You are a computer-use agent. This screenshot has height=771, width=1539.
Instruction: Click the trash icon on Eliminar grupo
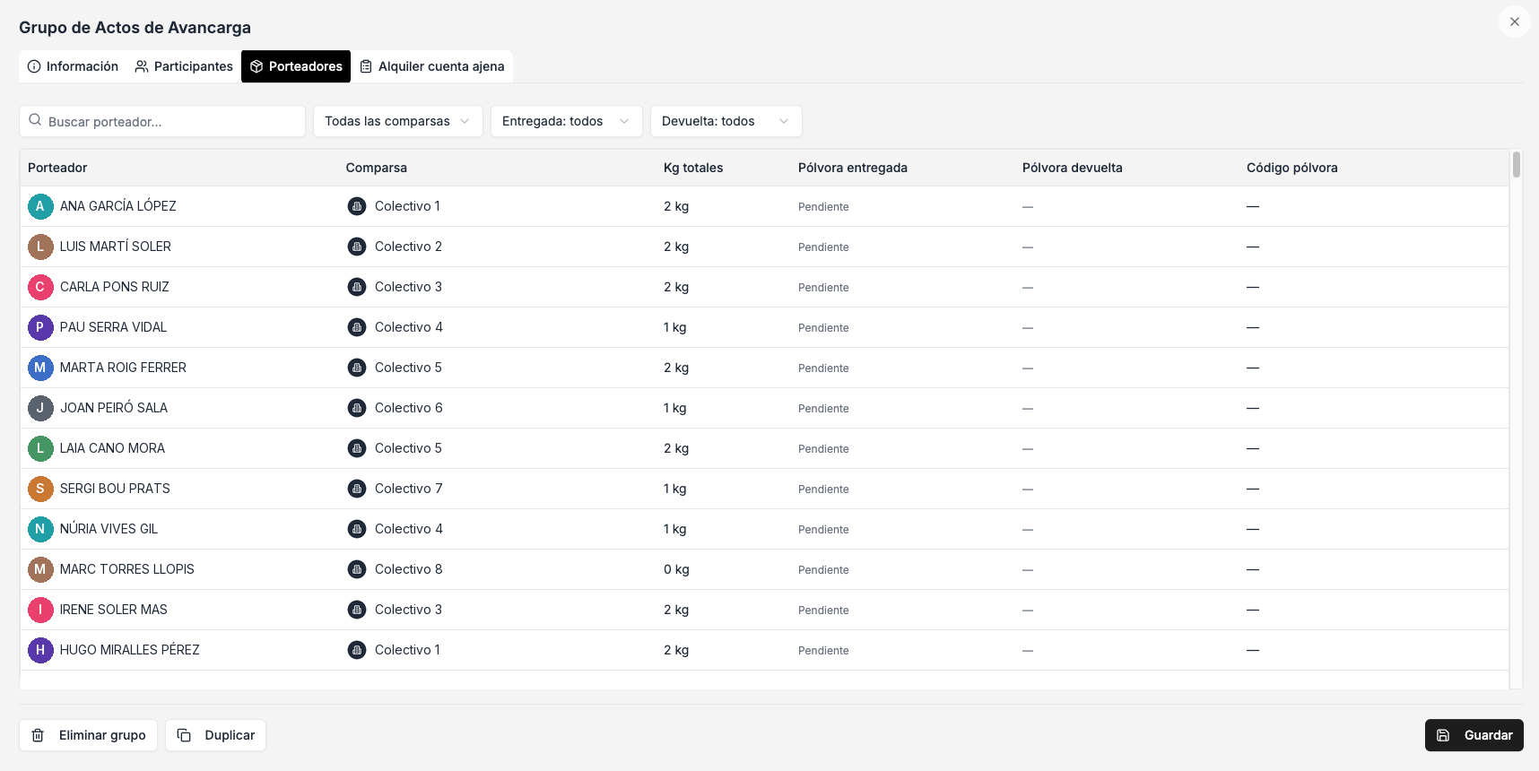pos(38,735)
